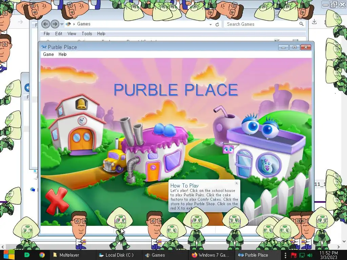Launch Chrome from the taskbar
This screenshot has height=260, width=347.
[42, 255]
